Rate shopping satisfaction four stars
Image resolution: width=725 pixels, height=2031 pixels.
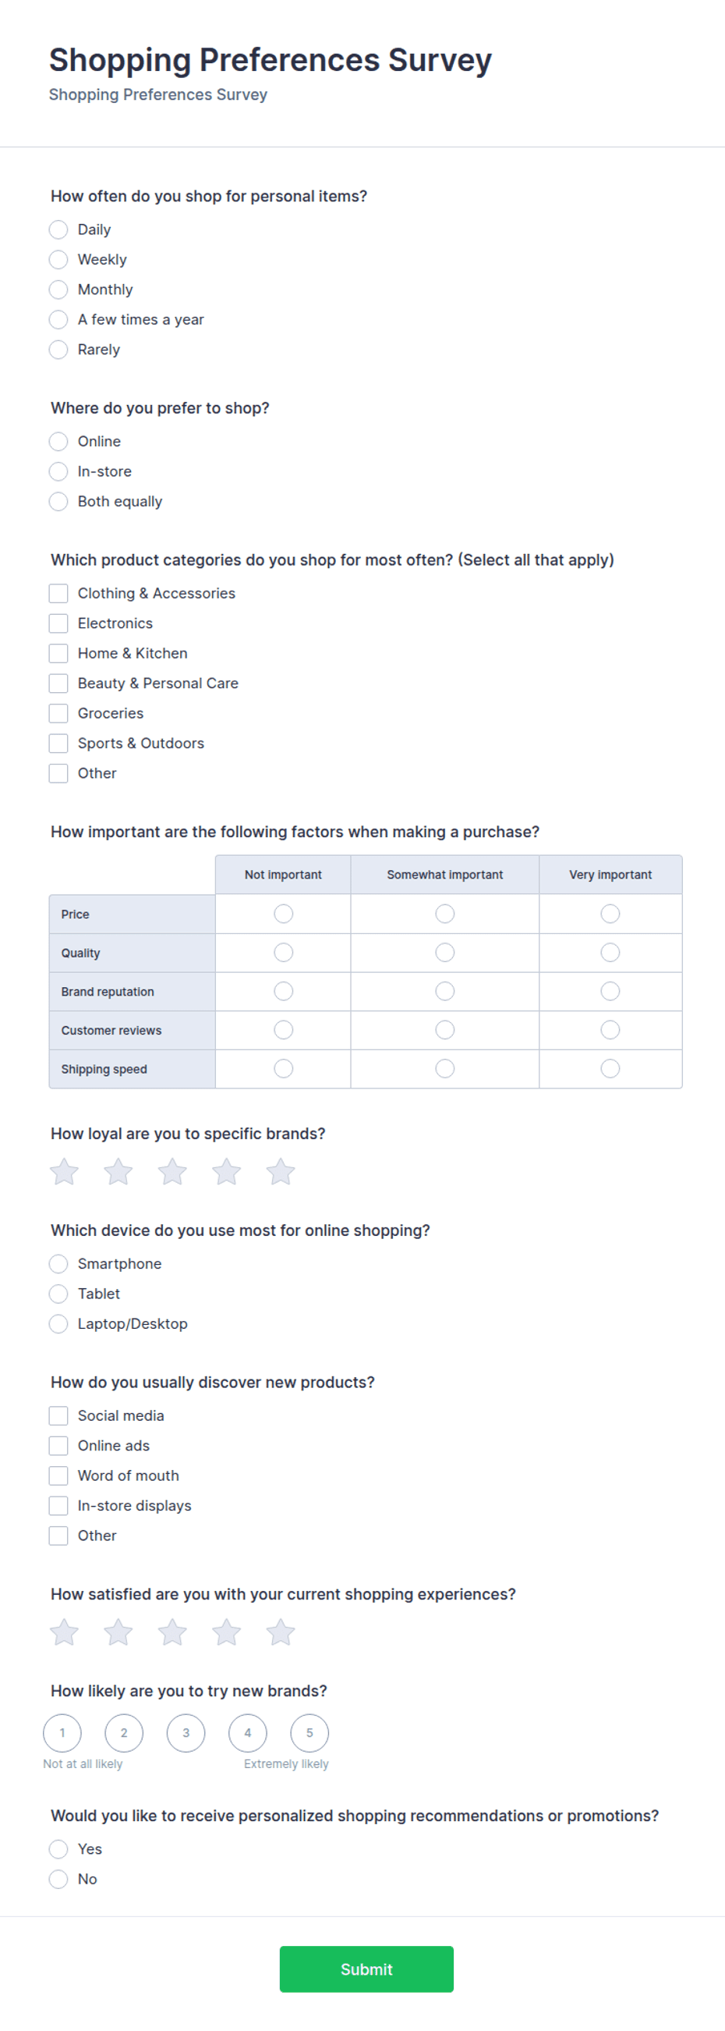[x=226, y=1632]
